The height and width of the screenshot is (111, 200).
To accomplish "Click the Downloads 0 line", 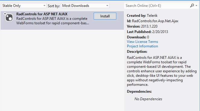I will click(138, 37).
